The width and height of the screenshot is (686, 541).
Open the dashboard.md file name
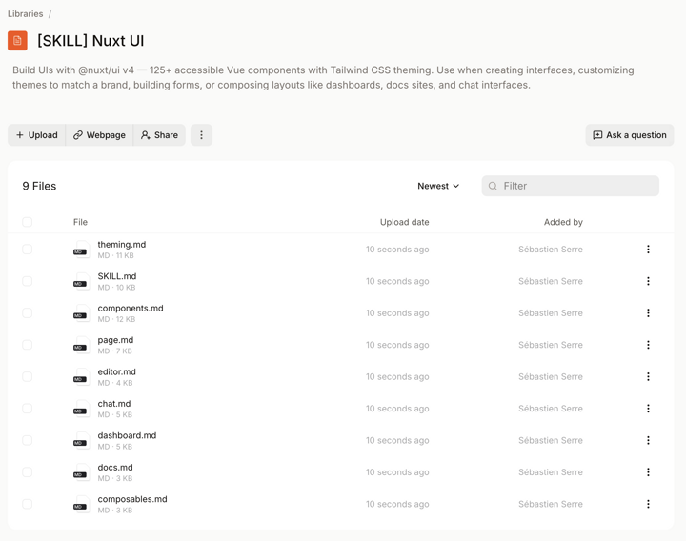click(x=127, y=435)
